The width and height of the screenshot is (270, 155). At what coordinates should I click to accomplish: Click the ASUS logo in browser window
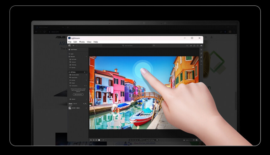coord(61,37)
